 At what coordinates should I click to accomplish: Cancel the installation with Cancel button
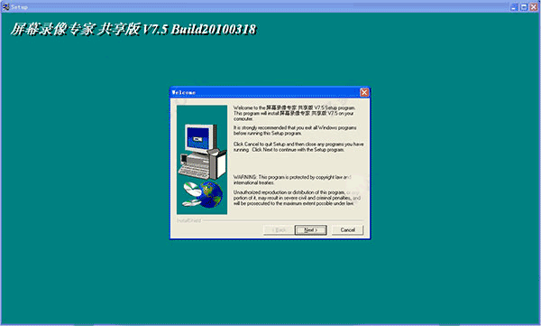[x=347, y=230]
